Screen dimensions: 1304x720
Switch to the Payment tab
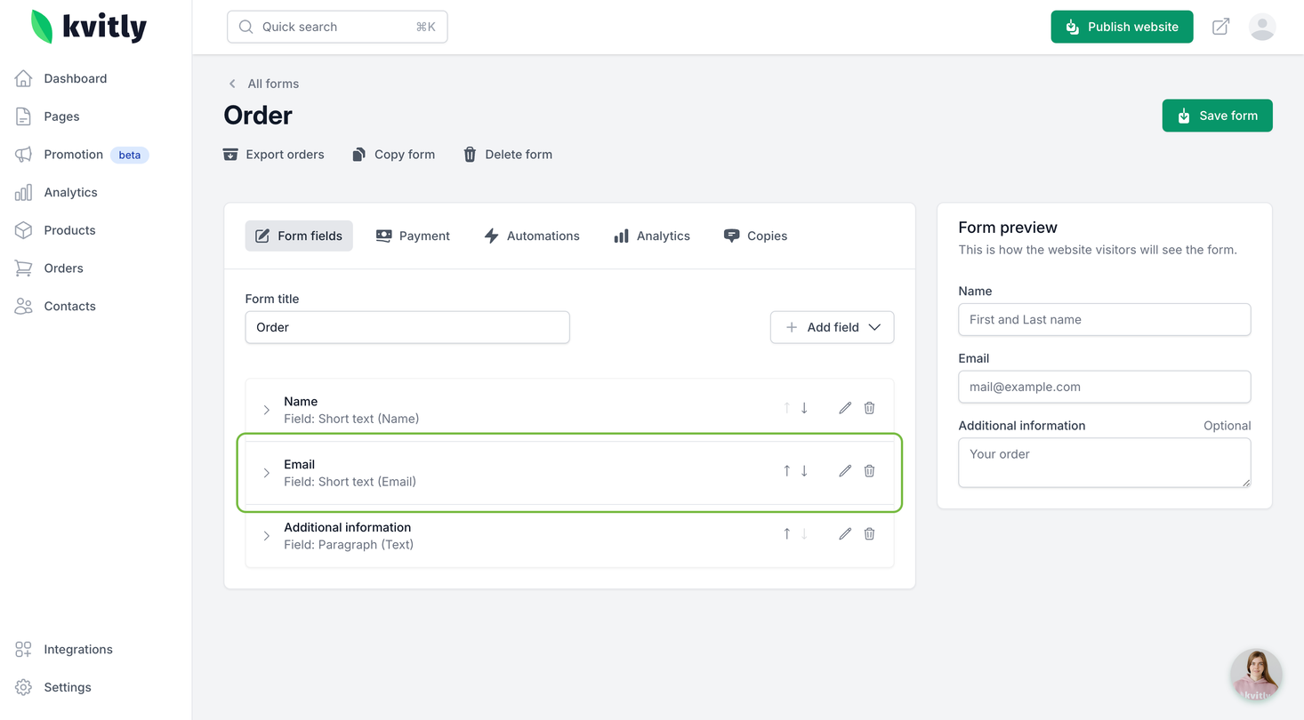click(x=413, y=236)
